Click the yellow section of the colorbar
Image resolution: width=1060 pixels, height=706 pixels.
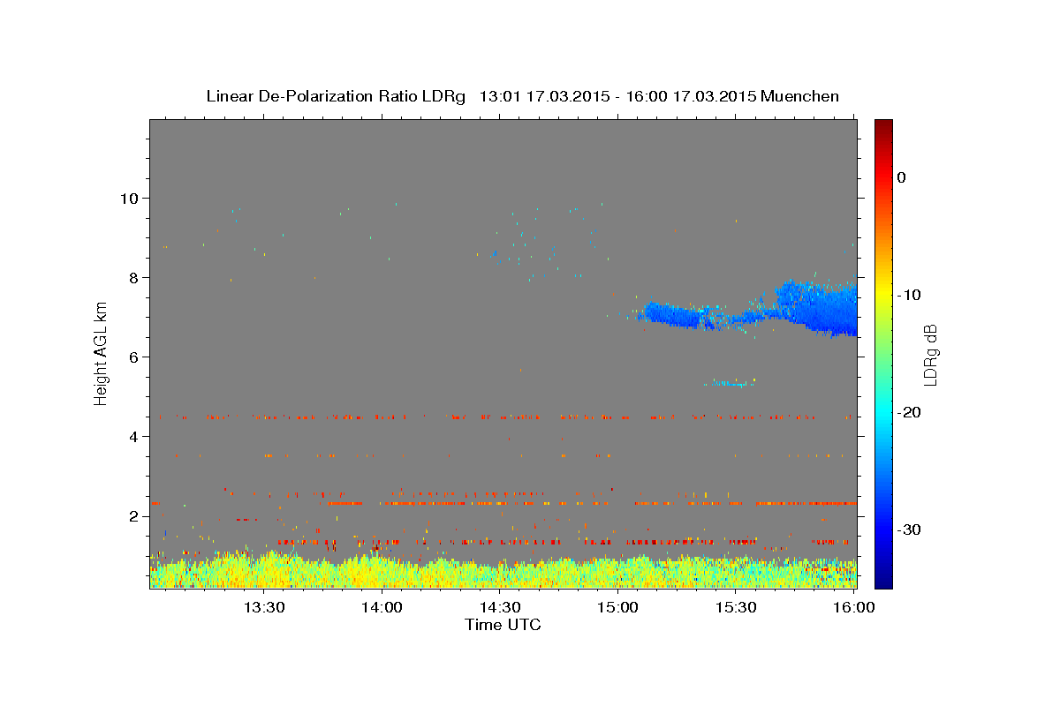click(883, 291)
